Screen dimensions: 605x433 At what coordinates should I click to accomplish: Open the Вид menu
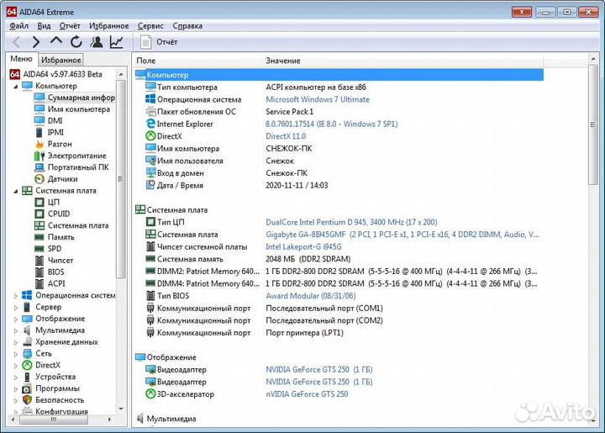pos(44,26)
